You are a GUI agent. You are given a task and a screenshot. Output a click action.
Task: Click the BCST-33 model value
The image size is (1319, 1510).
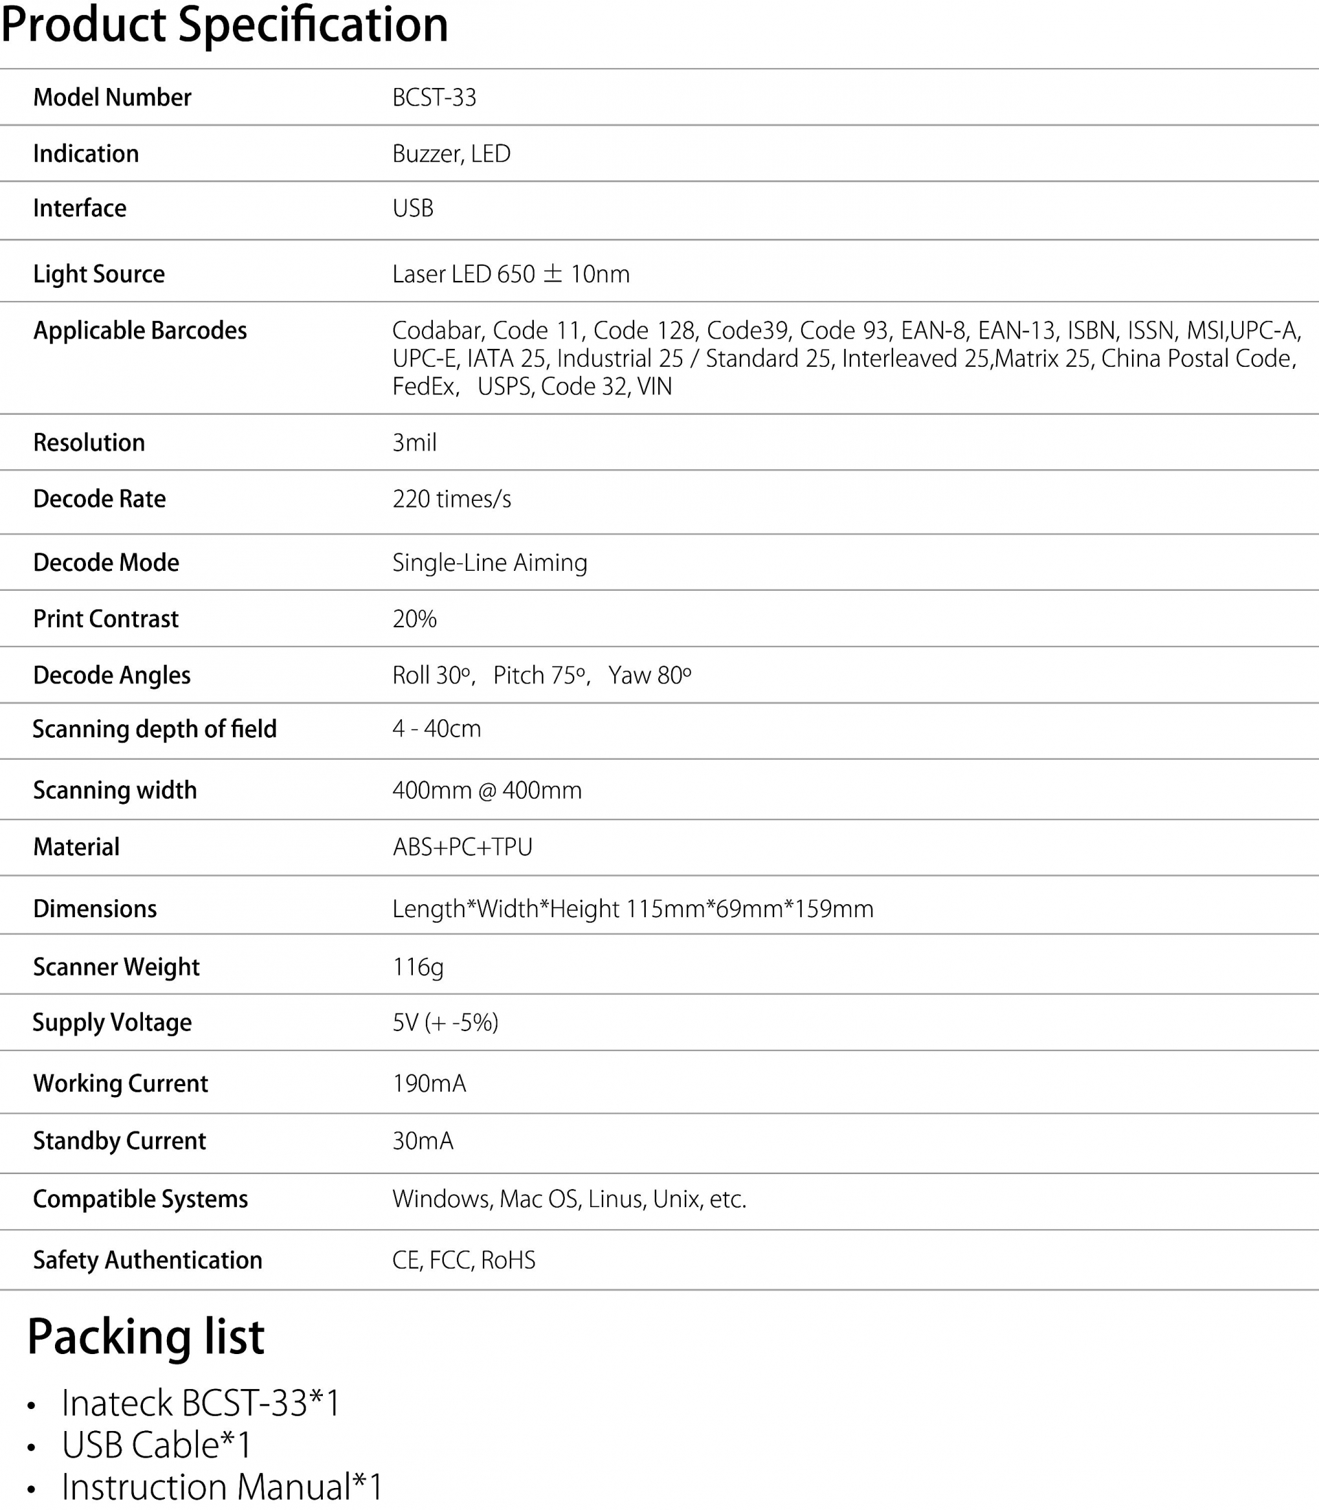point(434,97)
